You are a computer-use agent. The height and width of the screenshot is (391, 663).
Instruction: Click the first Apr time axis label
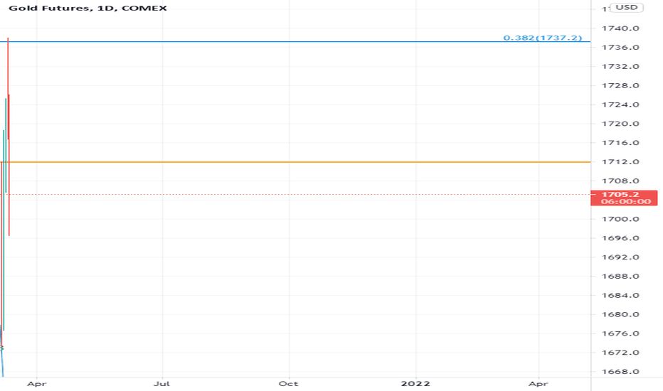[x=36, y=383]
